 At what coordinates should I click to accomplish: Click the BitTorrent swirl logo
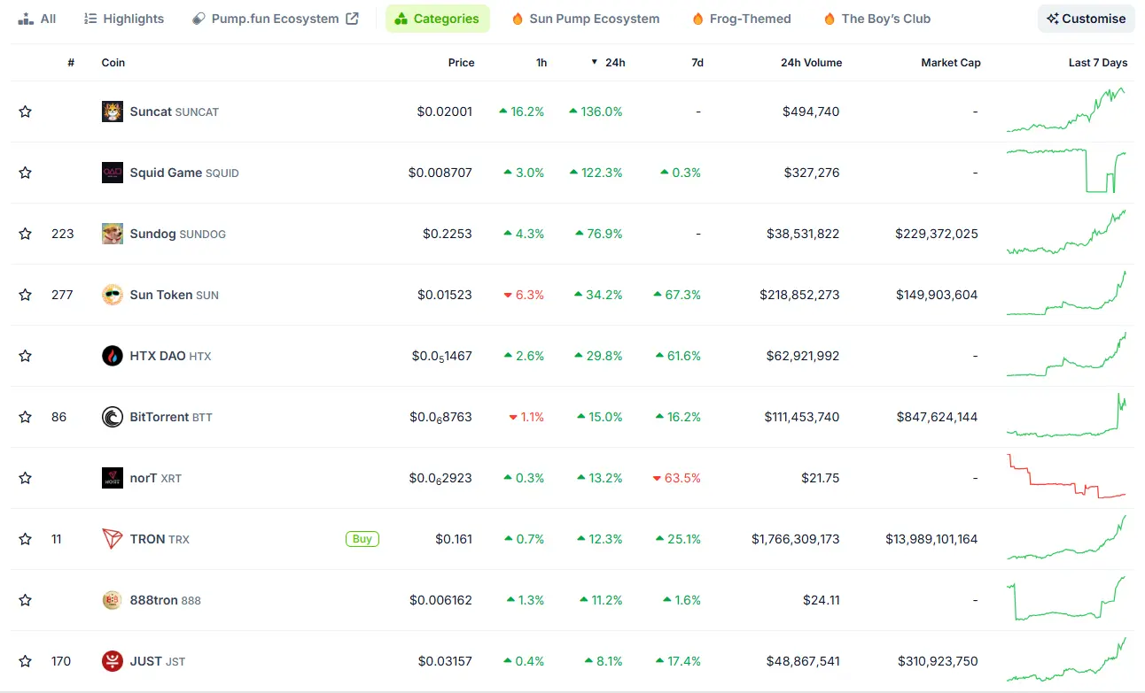click(113, 417)
